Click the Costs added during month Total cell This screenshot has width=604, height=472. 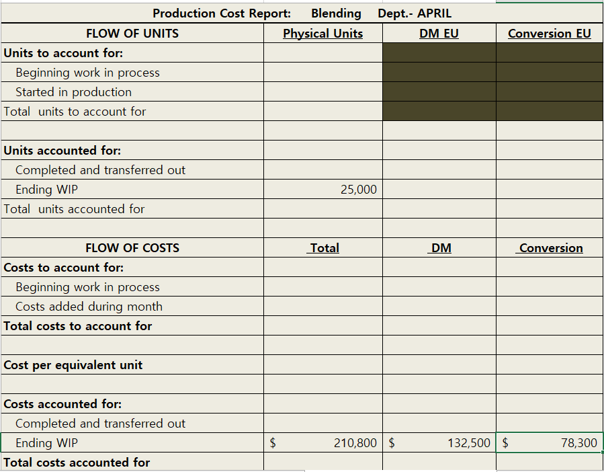[322, 306]
